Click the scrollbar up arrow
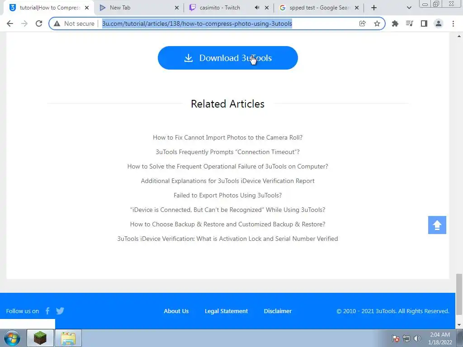Image resolution: width=463 pixels, height=347 pixels. (459, 36)
